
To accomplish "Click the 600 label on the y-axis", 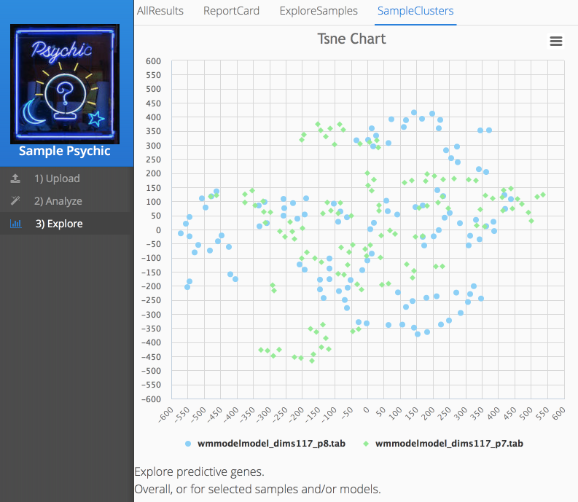I will [x=152, y=61].
